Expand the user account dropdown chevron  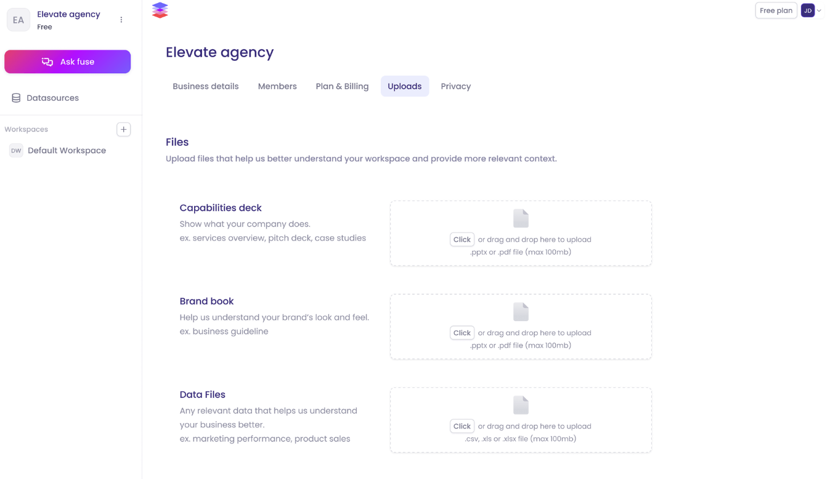pos(819,10)
